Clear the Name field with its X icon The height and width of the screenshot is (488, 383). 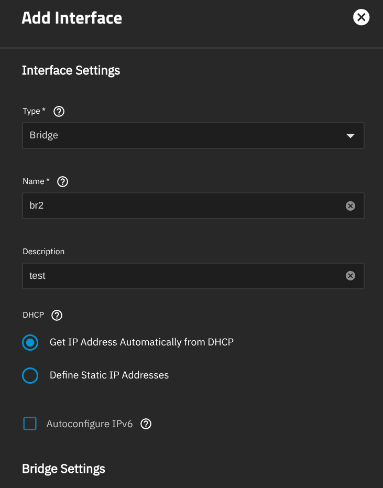click(351, 206)
